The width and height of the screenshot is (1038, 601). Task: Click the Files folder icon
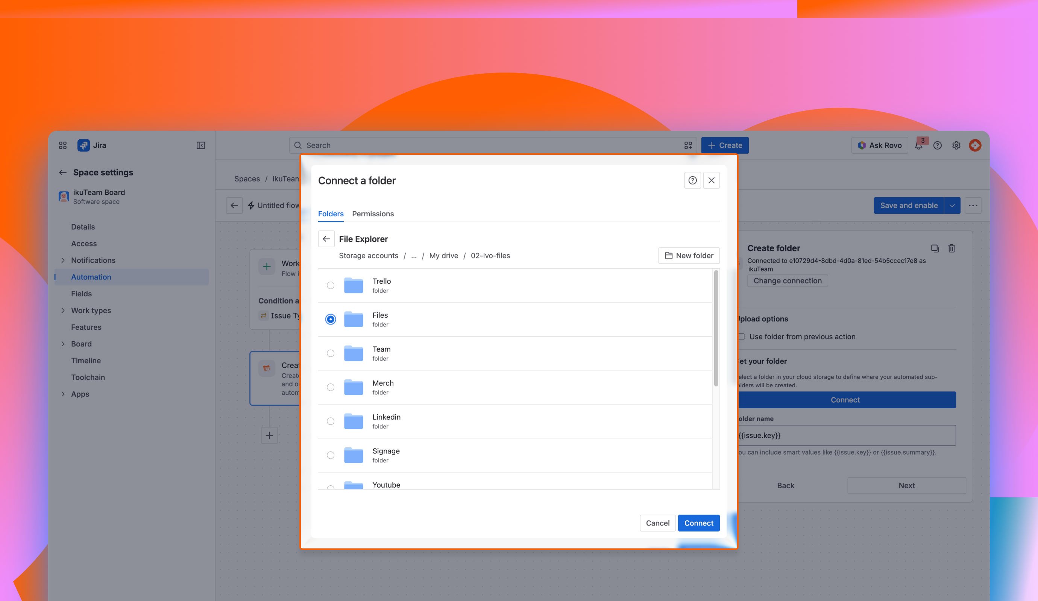(x=354, y=319)
